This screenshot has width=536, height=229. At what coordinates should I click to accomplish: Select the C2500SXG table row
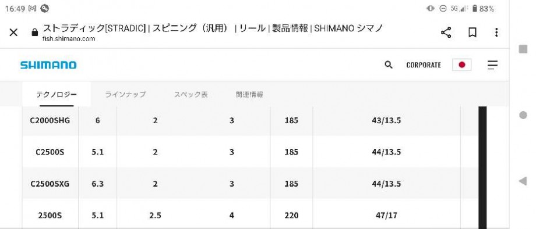[250, 184]
